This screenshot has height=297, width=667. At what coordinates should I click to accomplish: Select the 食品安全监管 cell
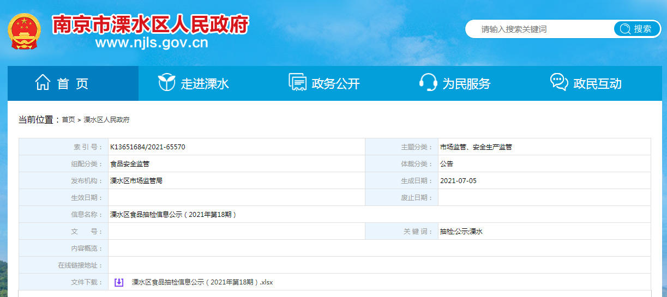(130, 164)
